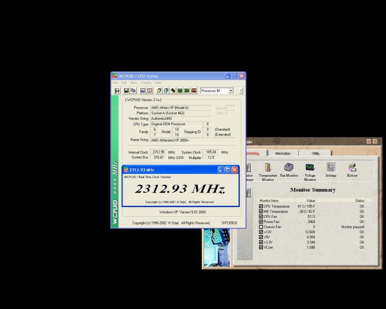Uncheck the VCore monitor item
Screen dimensions: 386x309
click(x=261, y=247)
